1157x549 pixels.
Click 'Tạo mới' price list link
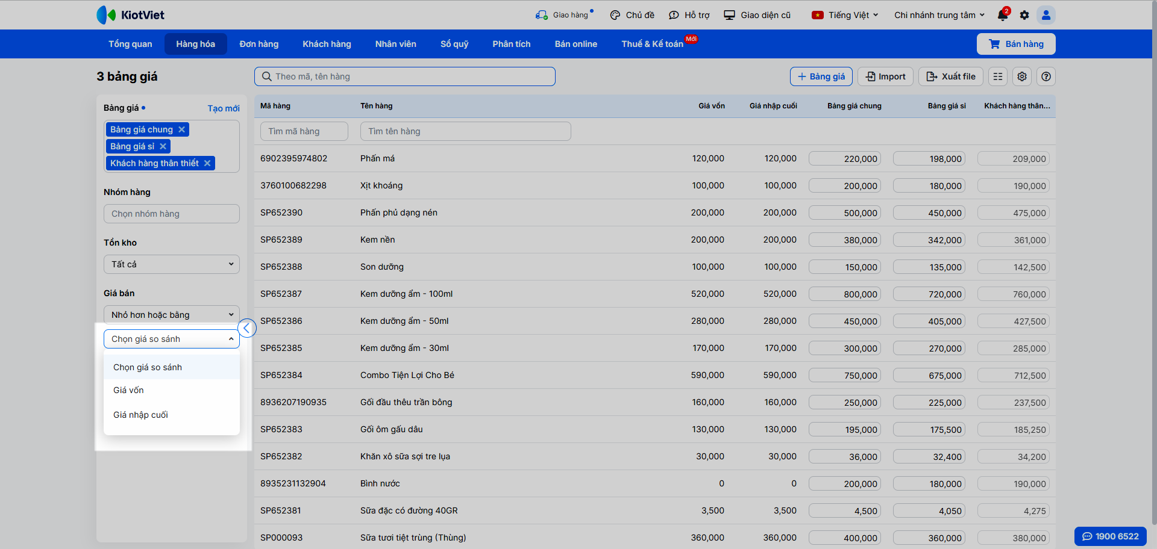point(224,108)
